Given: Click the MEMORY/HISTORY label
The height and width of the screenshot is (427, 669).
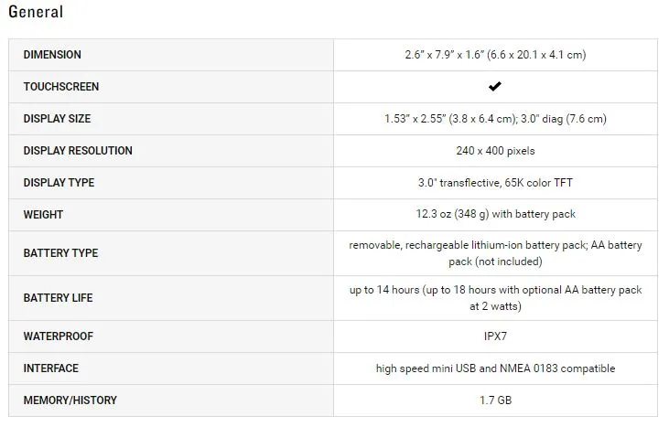Looking at the screenshot, I should point(70,400).
